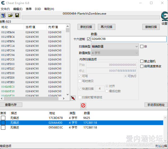Select green result address 006A9EC0
The image size is (168, 149).
[x=8, y=87]
